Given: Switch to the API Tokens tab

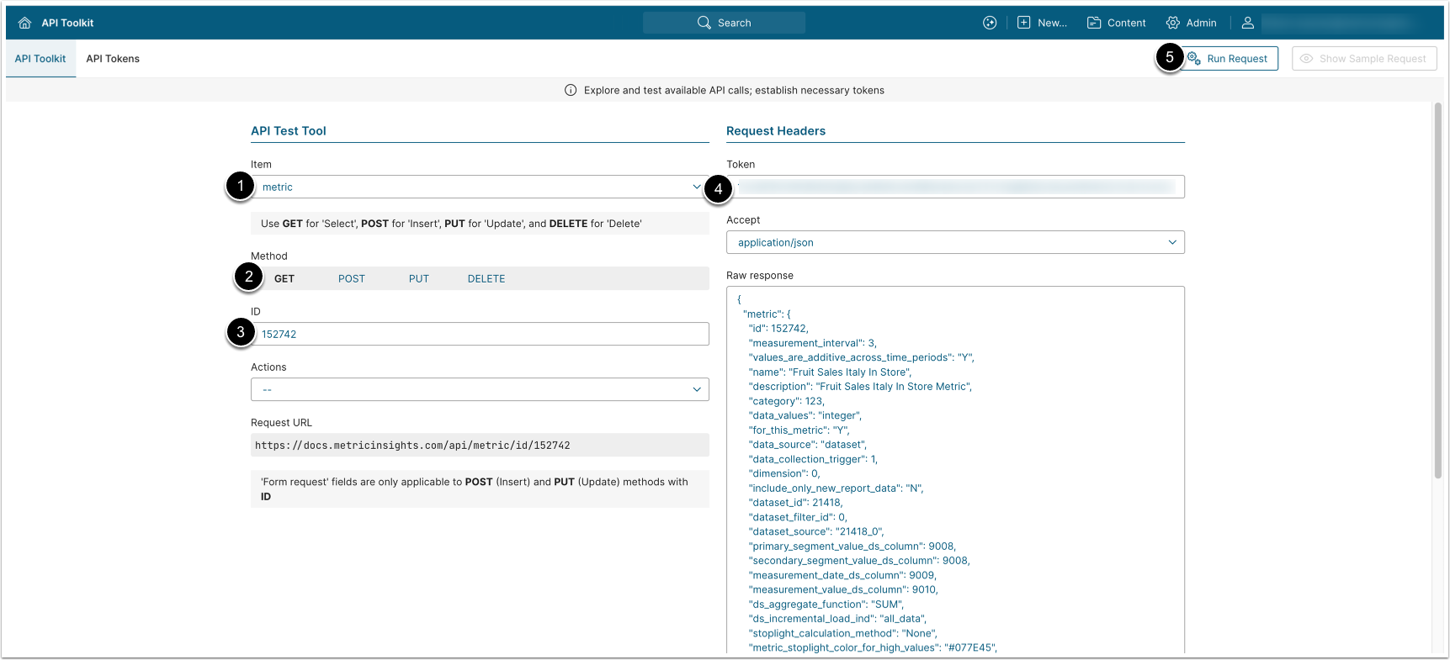Looking at the screenshot, I should (x=113, y=59).
